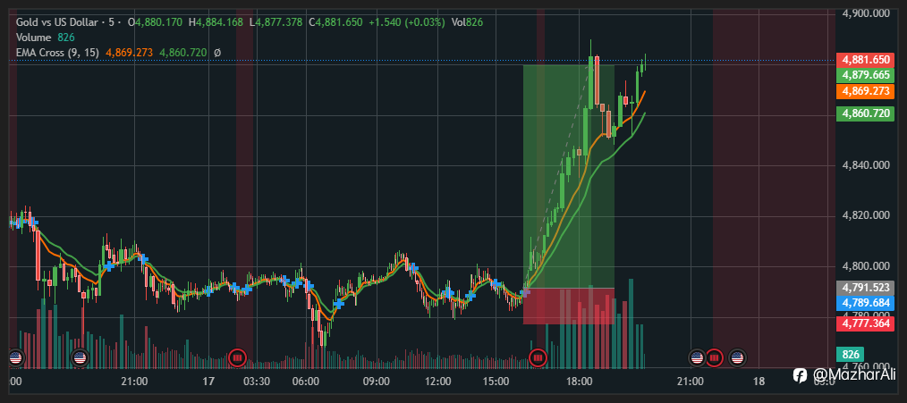
Task: Open the US flag event icon at chart's left edge
Action: (15, 358)
